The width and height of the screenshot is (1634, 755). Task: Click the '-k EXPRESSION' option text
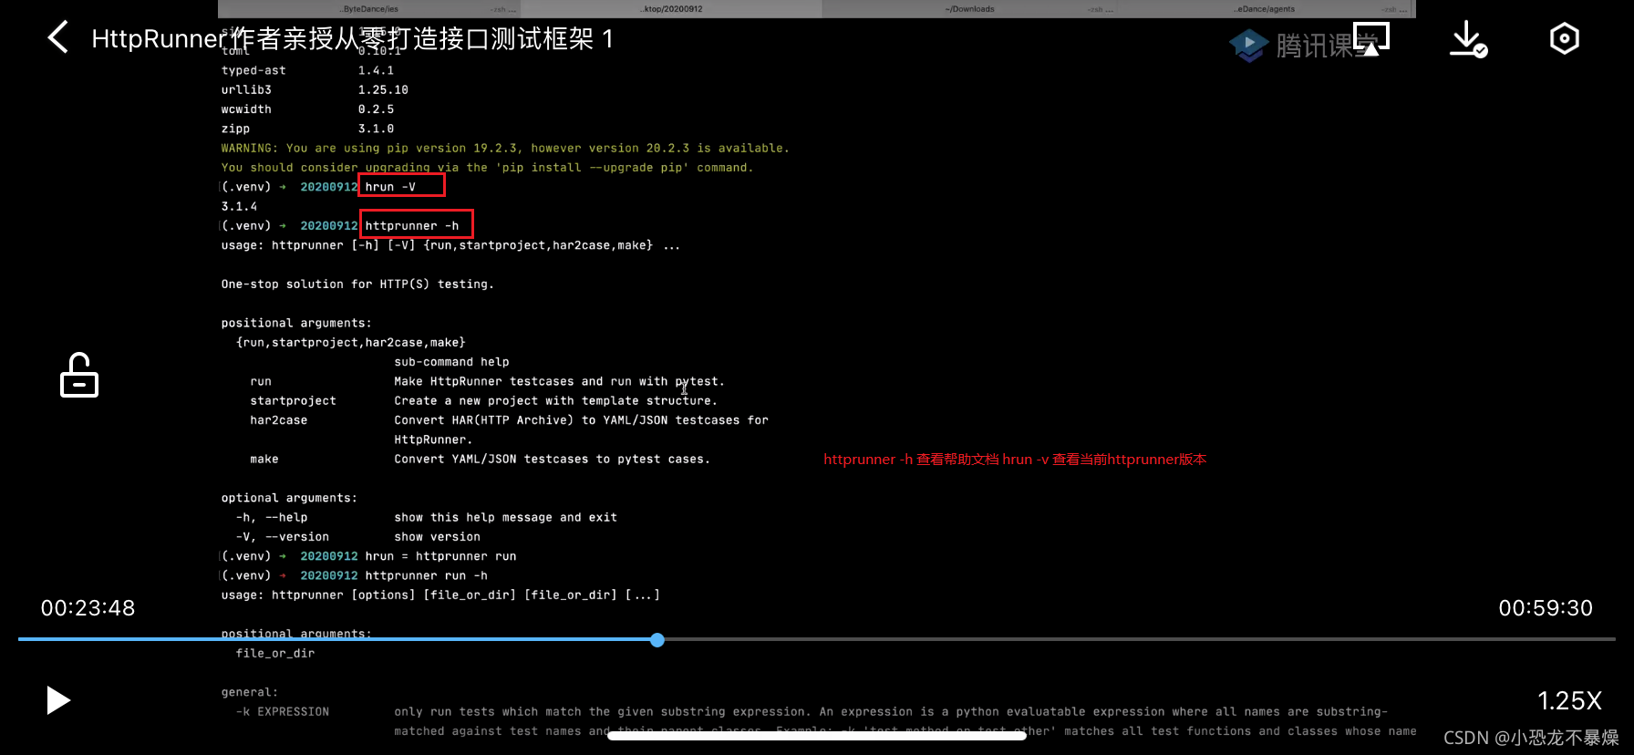pos(283,712)
